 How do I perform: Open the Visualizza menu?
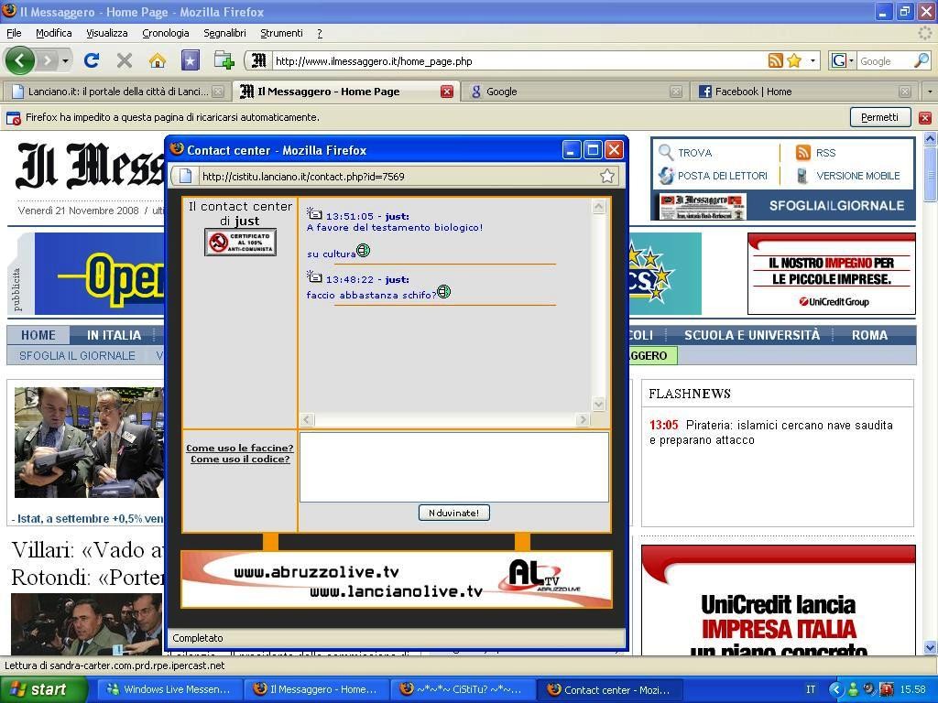(x=107, y=34)
